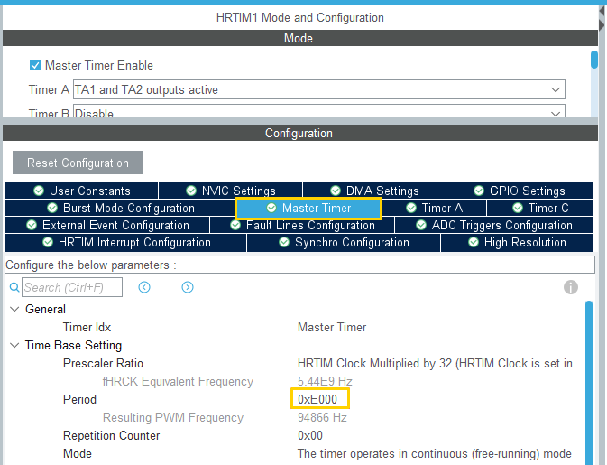The image size is (607, 465).
Task: Click the Reset Configuration button
Action: (78, 163)
